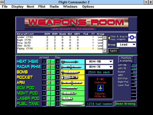Click the 123% fuel loaded readout
Image resolution: width=153 pixels, height=115 pixels.
point(99,104)
